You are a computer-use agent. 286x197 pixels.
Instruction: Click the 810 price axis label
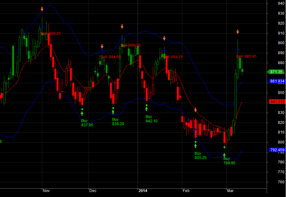(281, 132)
